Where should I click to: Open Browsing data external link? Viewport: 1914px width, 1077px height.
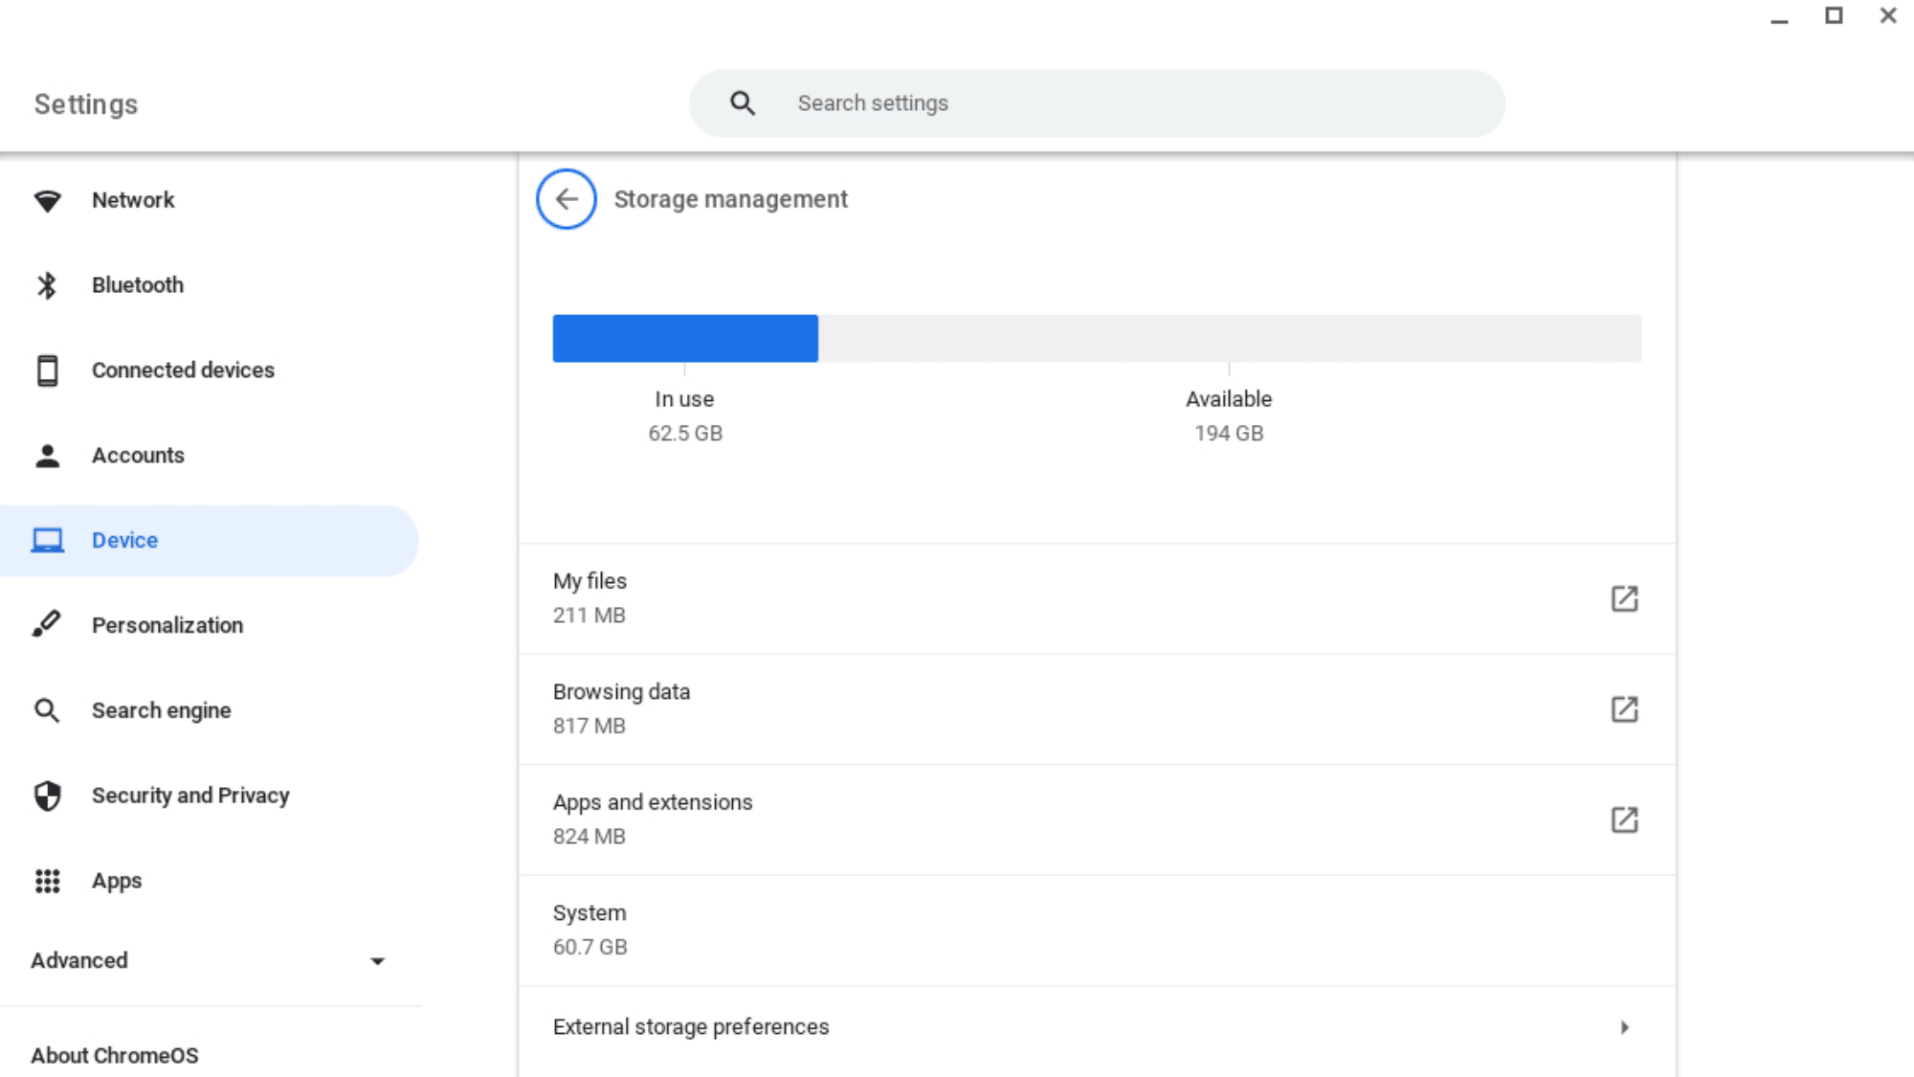[x=1626, y=709]
